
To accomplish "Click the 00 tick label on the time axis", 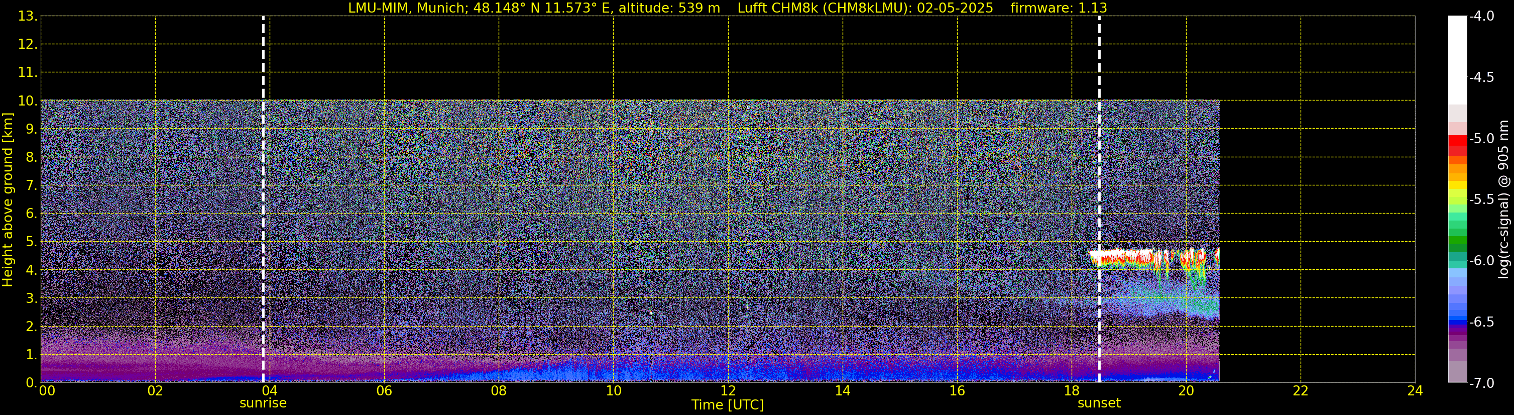I will tap(46, 390).
